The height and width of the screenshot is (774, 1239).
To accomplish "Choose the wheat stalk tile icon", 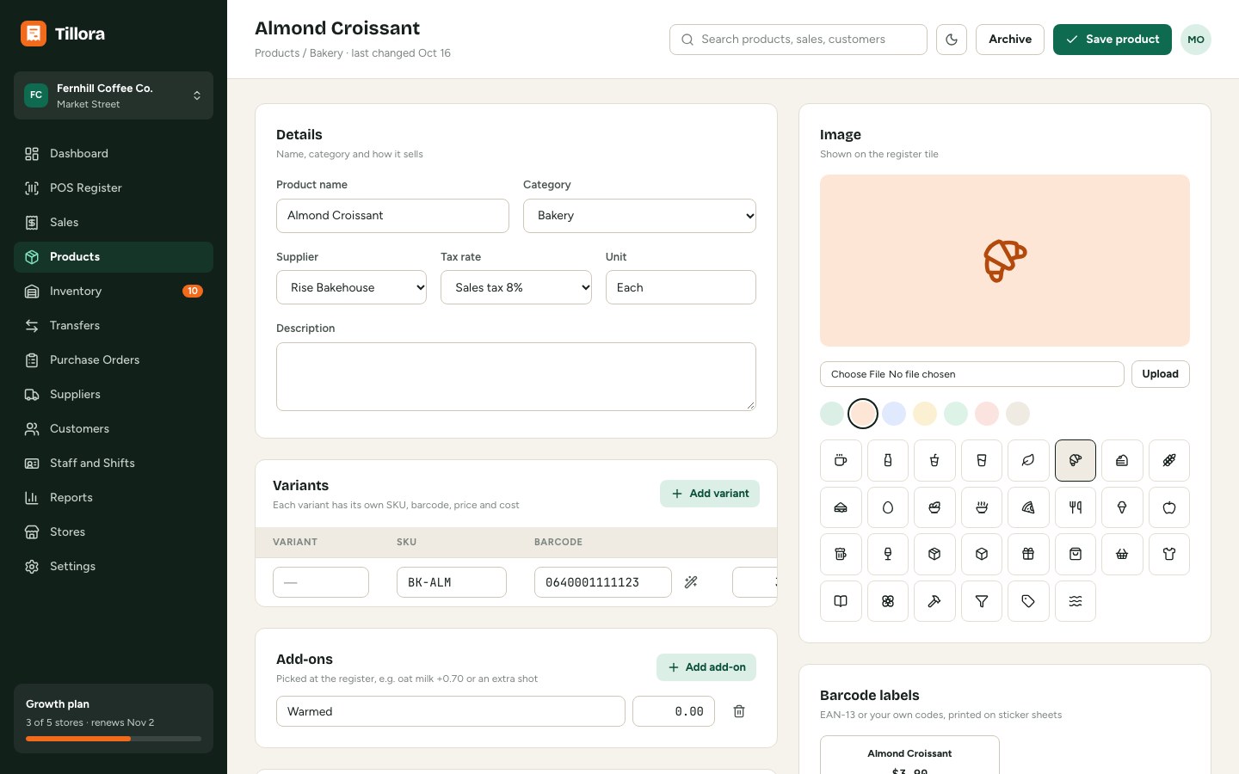I will coord(1169,460).
